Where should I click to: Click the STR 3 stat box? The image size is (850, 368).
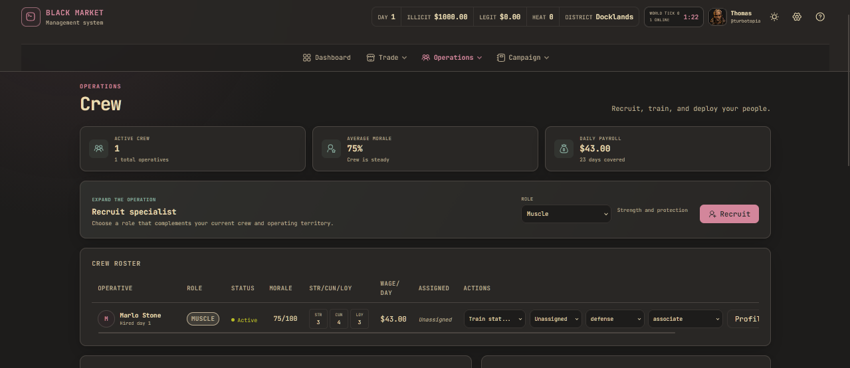tap(318, 319)
